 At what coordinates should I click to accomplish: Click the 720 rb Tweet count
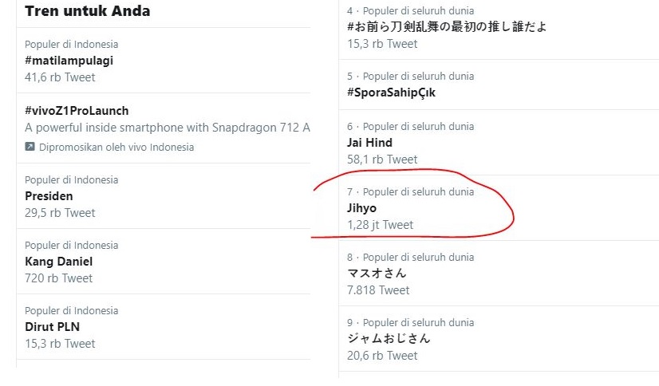[58, 278]
